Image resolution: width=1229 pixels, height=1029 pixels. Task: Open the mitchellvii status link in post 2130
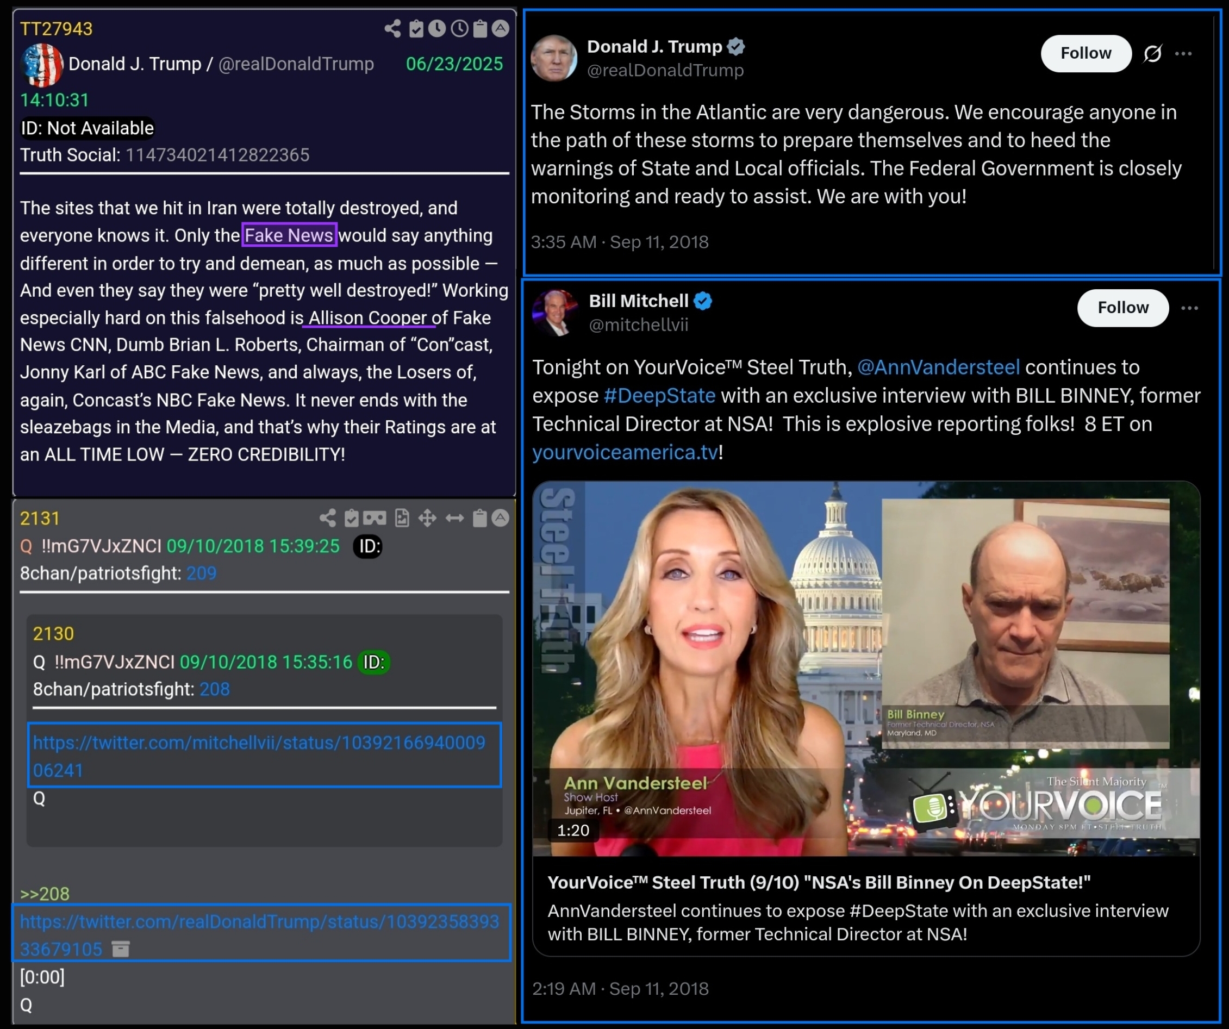[x=259, y=756]
